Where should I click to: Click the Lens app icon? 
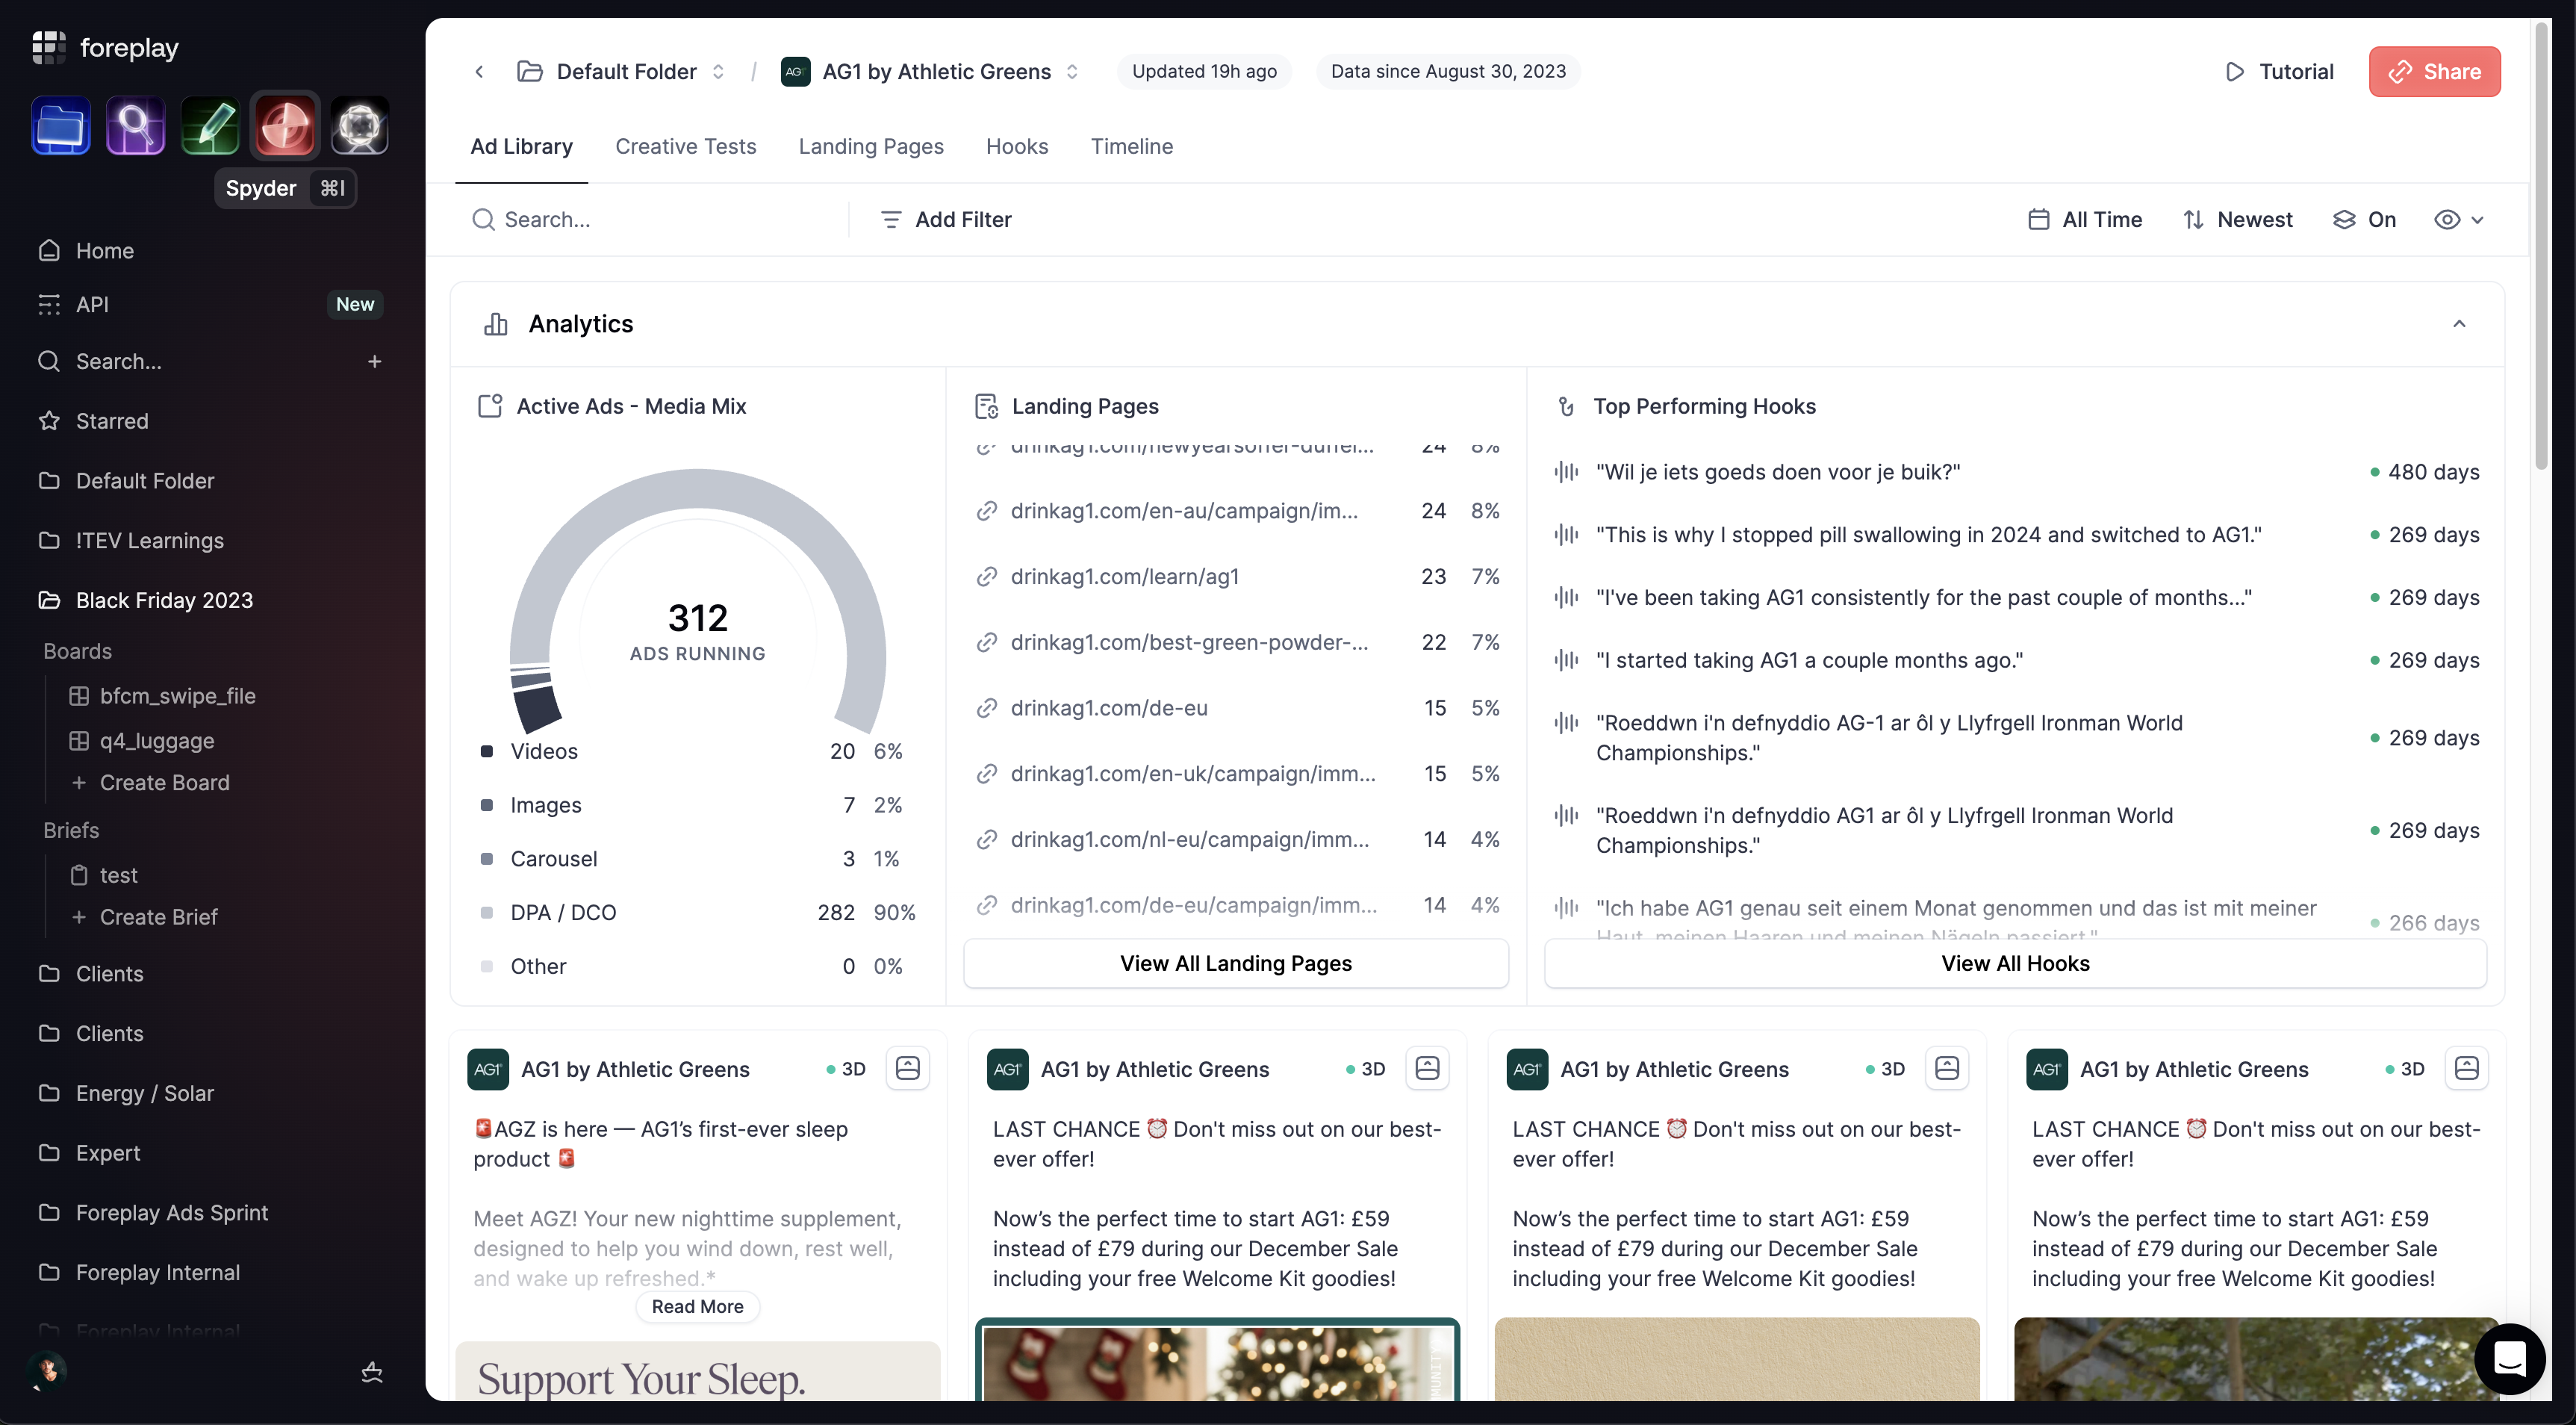pos(359,127)
